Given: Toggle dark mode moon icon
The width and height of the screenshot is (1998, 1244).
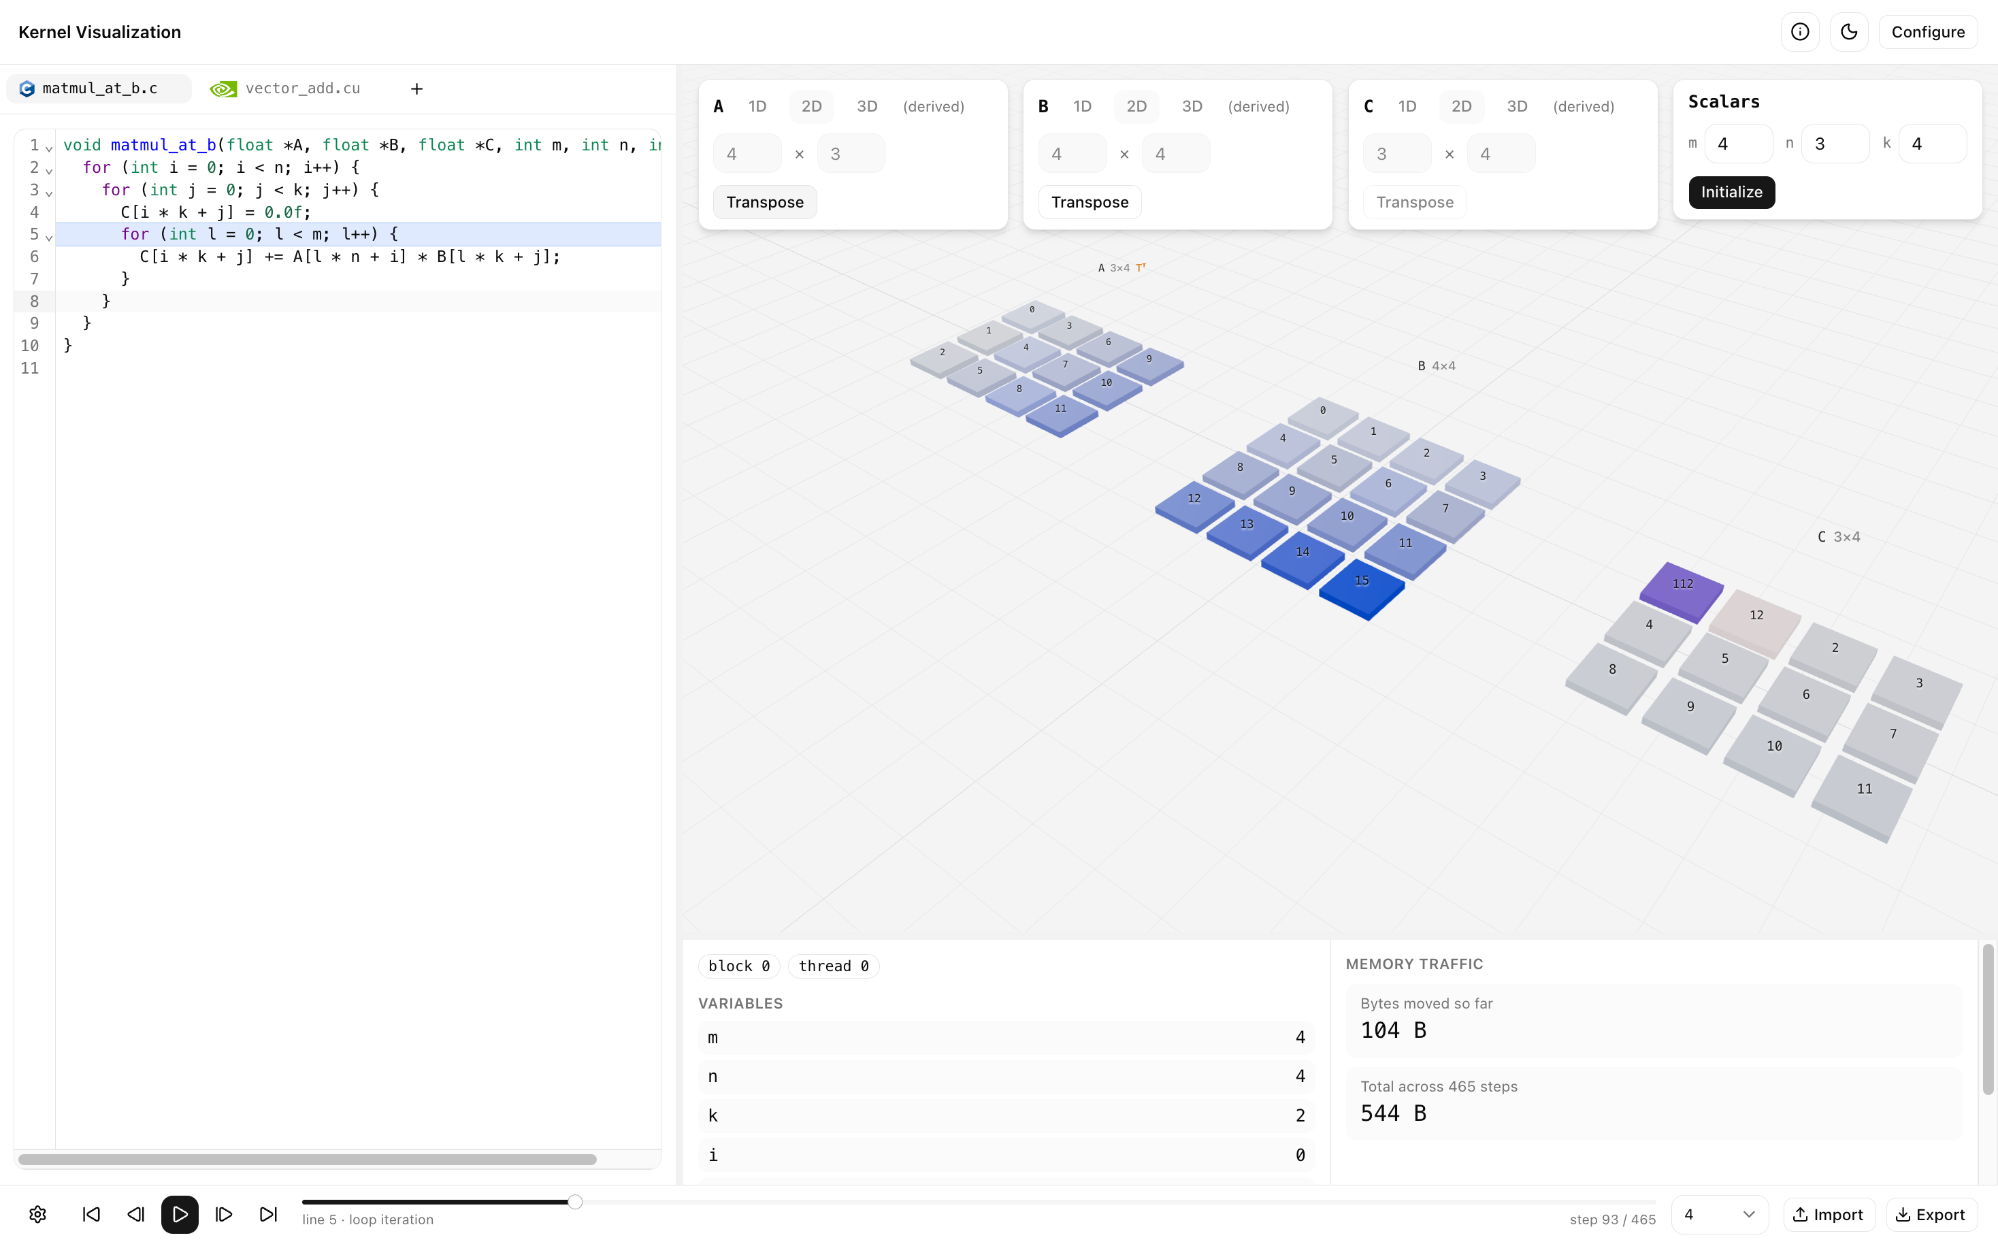Looking at the screenshot, I should pos(1849,31).
